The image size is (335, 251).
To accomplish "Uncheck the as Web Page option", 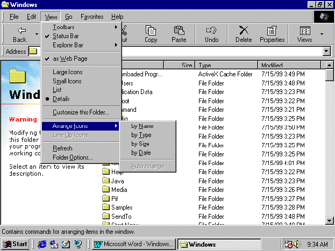I will pos(70,59).
